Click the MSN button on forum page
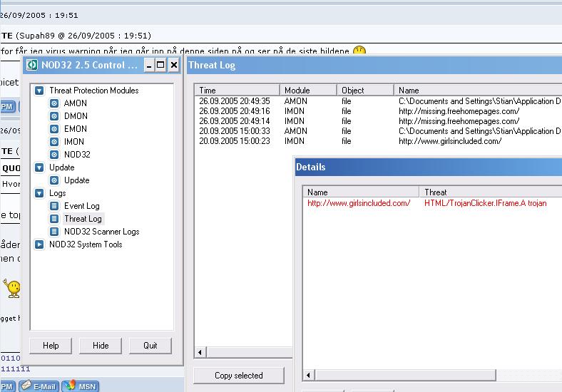562x392 pixels. tap(81, 386)
